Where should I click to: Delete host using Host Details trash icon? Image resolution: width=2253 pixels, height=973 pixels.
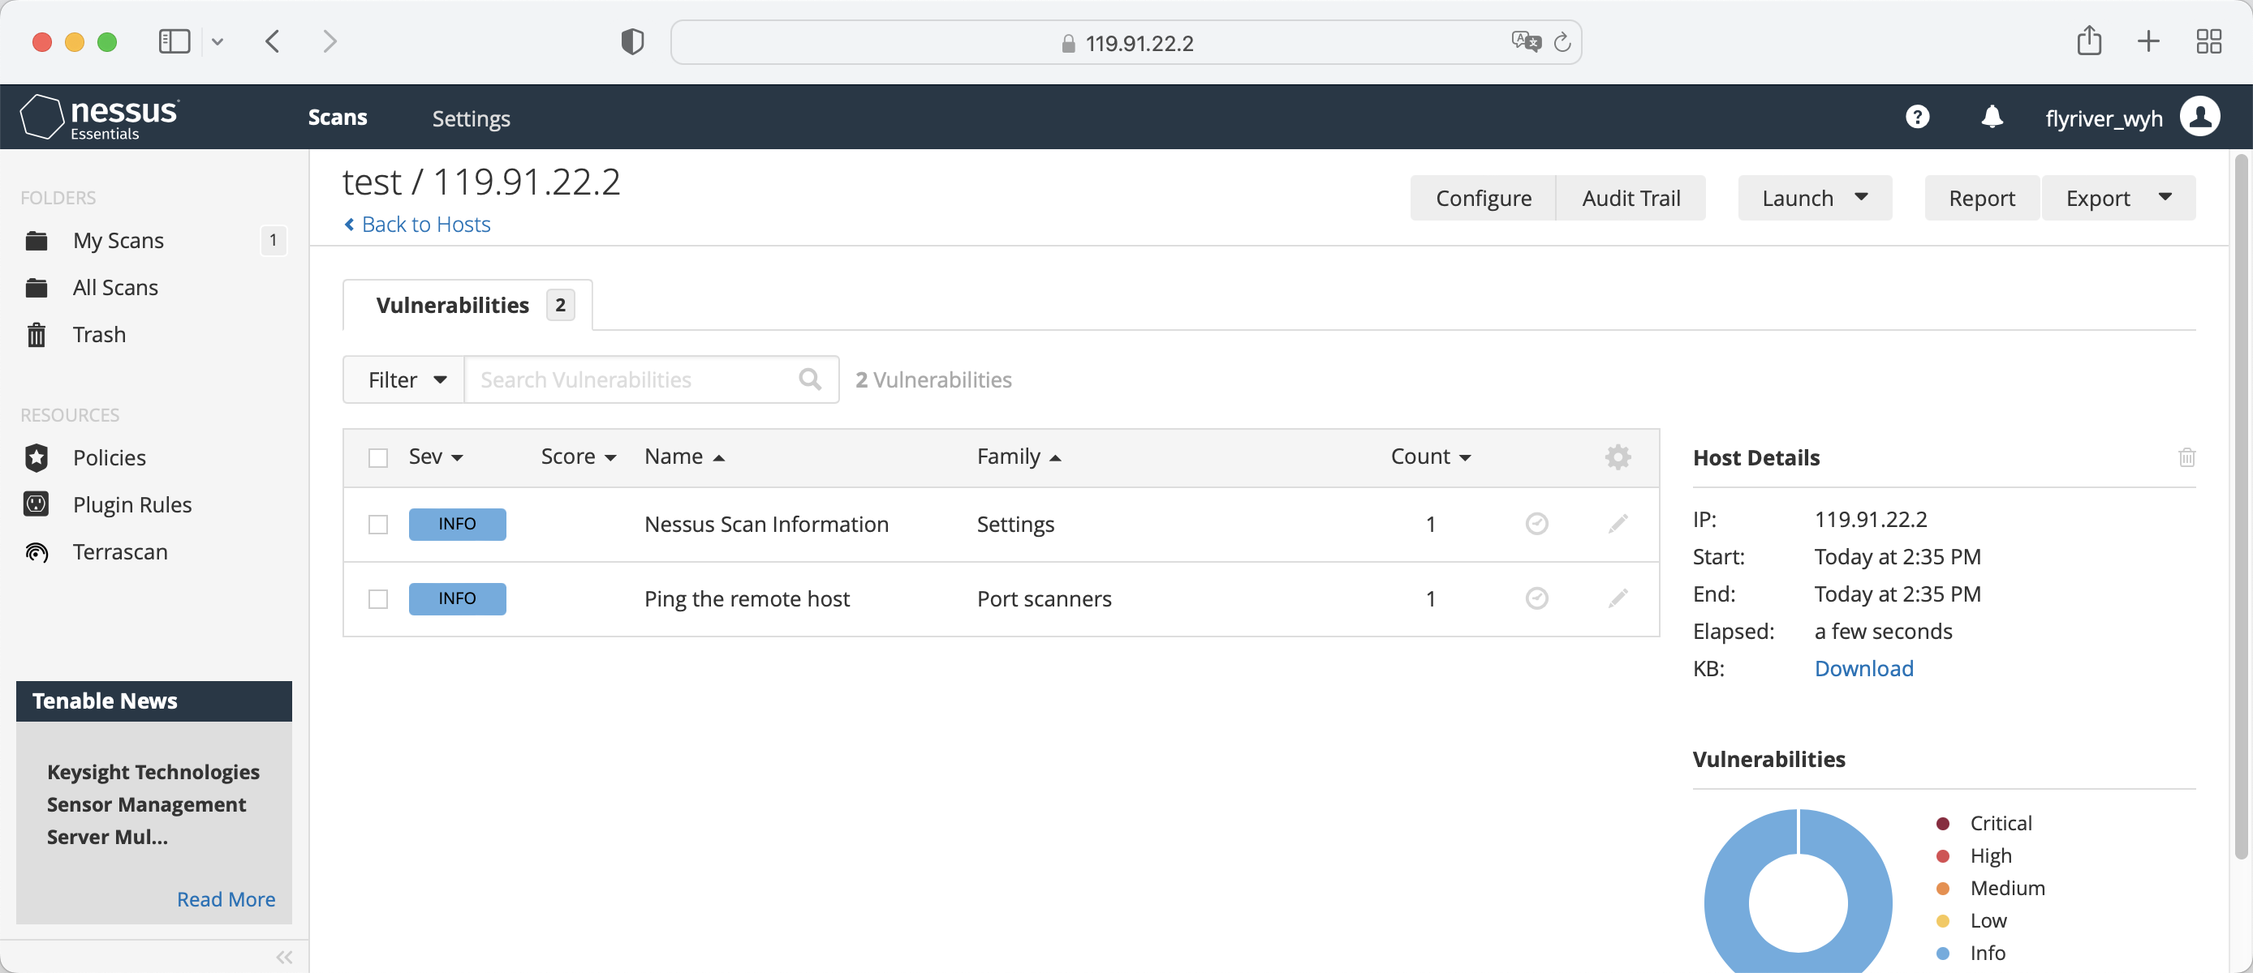2186,456
